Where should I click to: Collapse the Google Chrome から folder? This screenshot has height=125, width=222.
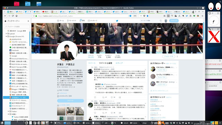click(x=6, y=36)
